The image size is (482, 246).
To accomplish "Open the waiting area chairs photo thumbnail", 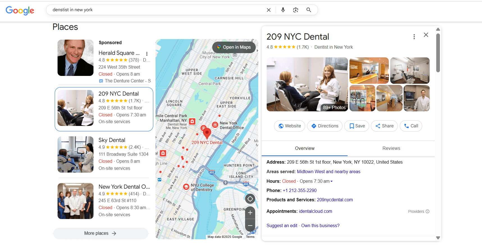I will (362, 98).
